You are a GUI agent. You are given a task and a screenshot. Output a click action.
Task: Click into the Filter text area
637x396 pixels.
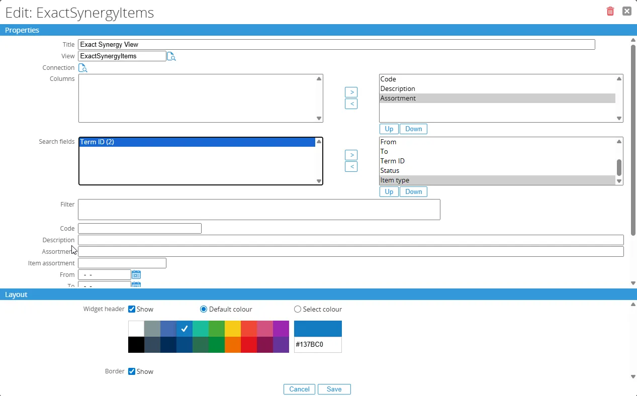click(x=259, y=210)
